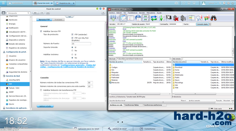Toggle sidebar view icon in Panel de control

click(3, 13)
